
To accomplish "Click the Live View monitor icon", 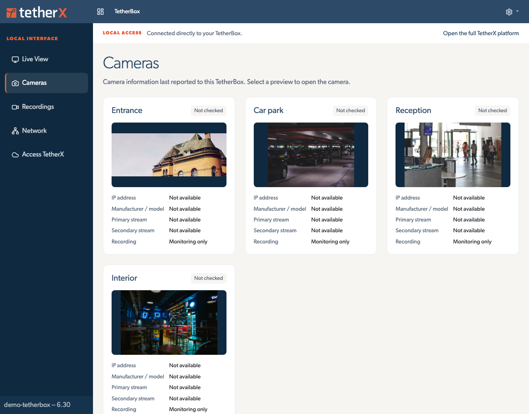I will (15, 59).
